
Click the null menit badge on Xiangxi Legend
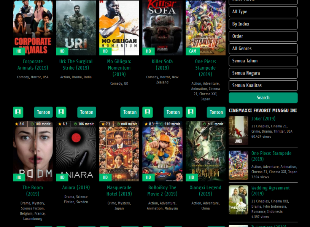(213, 124)
